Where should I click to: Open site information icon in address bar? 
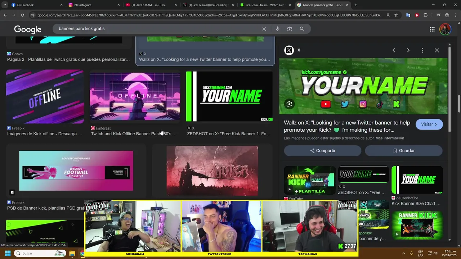[33, 15]
